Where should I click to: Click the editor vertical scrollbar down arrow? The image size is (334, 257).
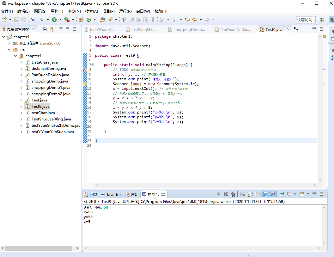[320, 180]
